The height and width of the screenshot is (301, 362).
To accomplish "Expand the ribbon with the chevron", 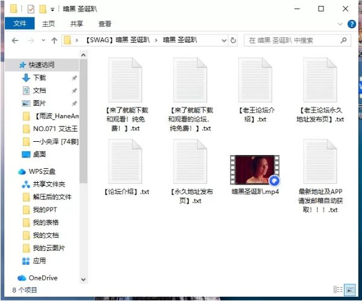I will [x=340, y=24].
